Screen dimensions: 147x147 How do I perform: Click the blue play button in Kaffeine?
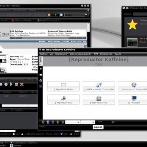click(x=48, y=122)
